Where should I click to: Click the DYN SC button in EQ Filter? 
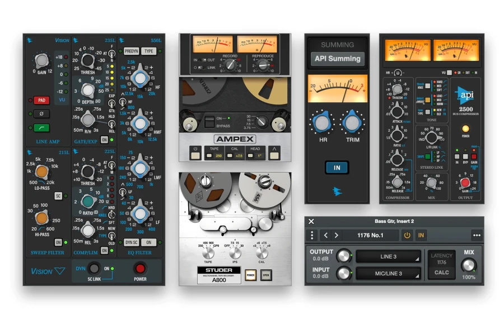pyautogui.click(x=131, y=242)
